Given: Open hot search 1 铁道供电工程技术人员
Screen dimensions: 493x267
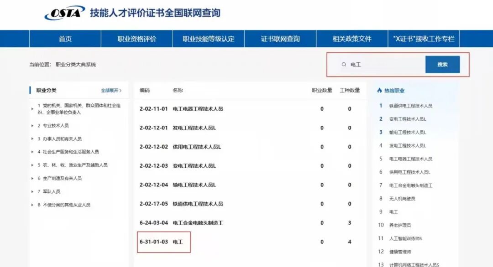Looking at the screenshot, I should pos(411,106).
